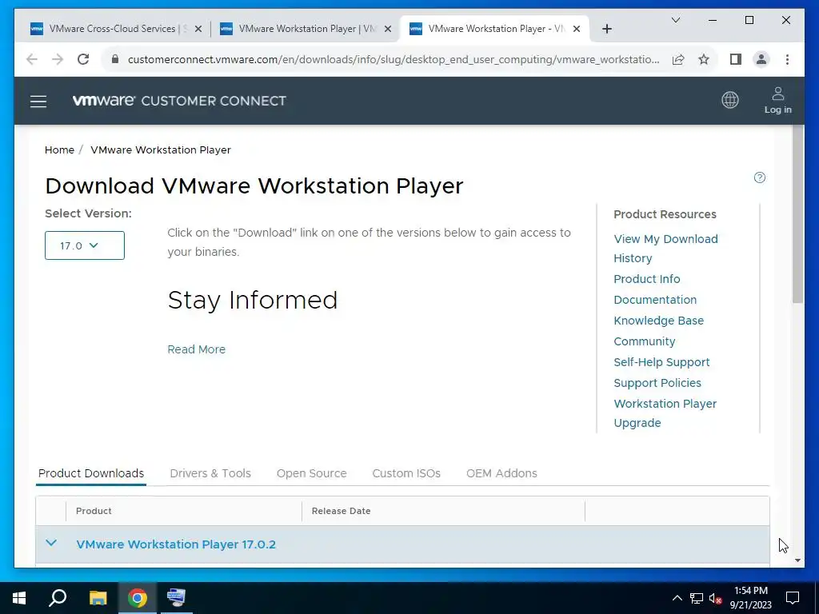819x614 pixels.
Task: Open View My Download History link
Action: [665, 249]
